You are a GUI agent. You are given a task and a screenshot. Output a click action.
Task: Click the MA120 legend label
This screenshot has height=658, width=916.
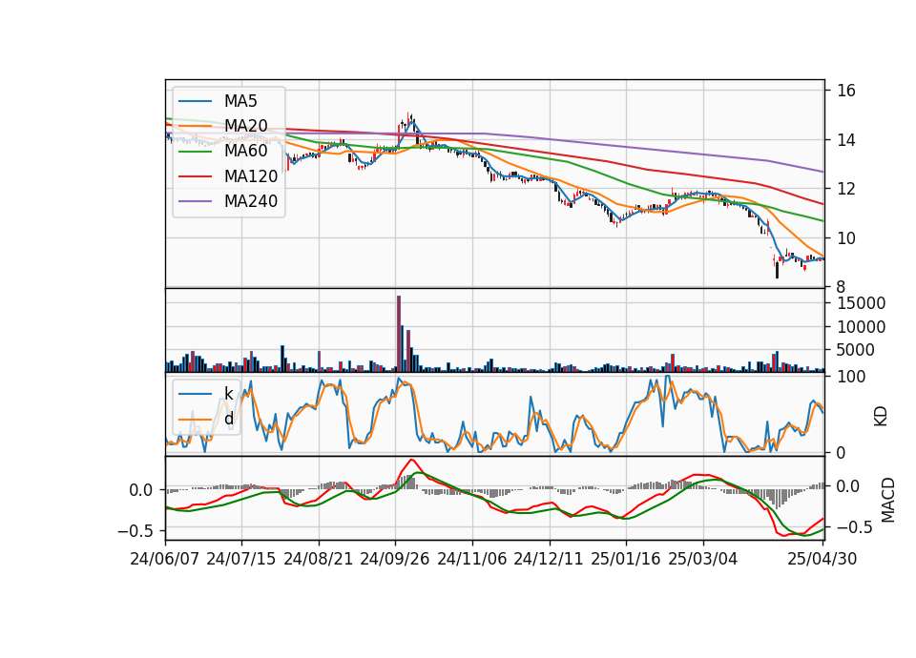click(251, 175)
